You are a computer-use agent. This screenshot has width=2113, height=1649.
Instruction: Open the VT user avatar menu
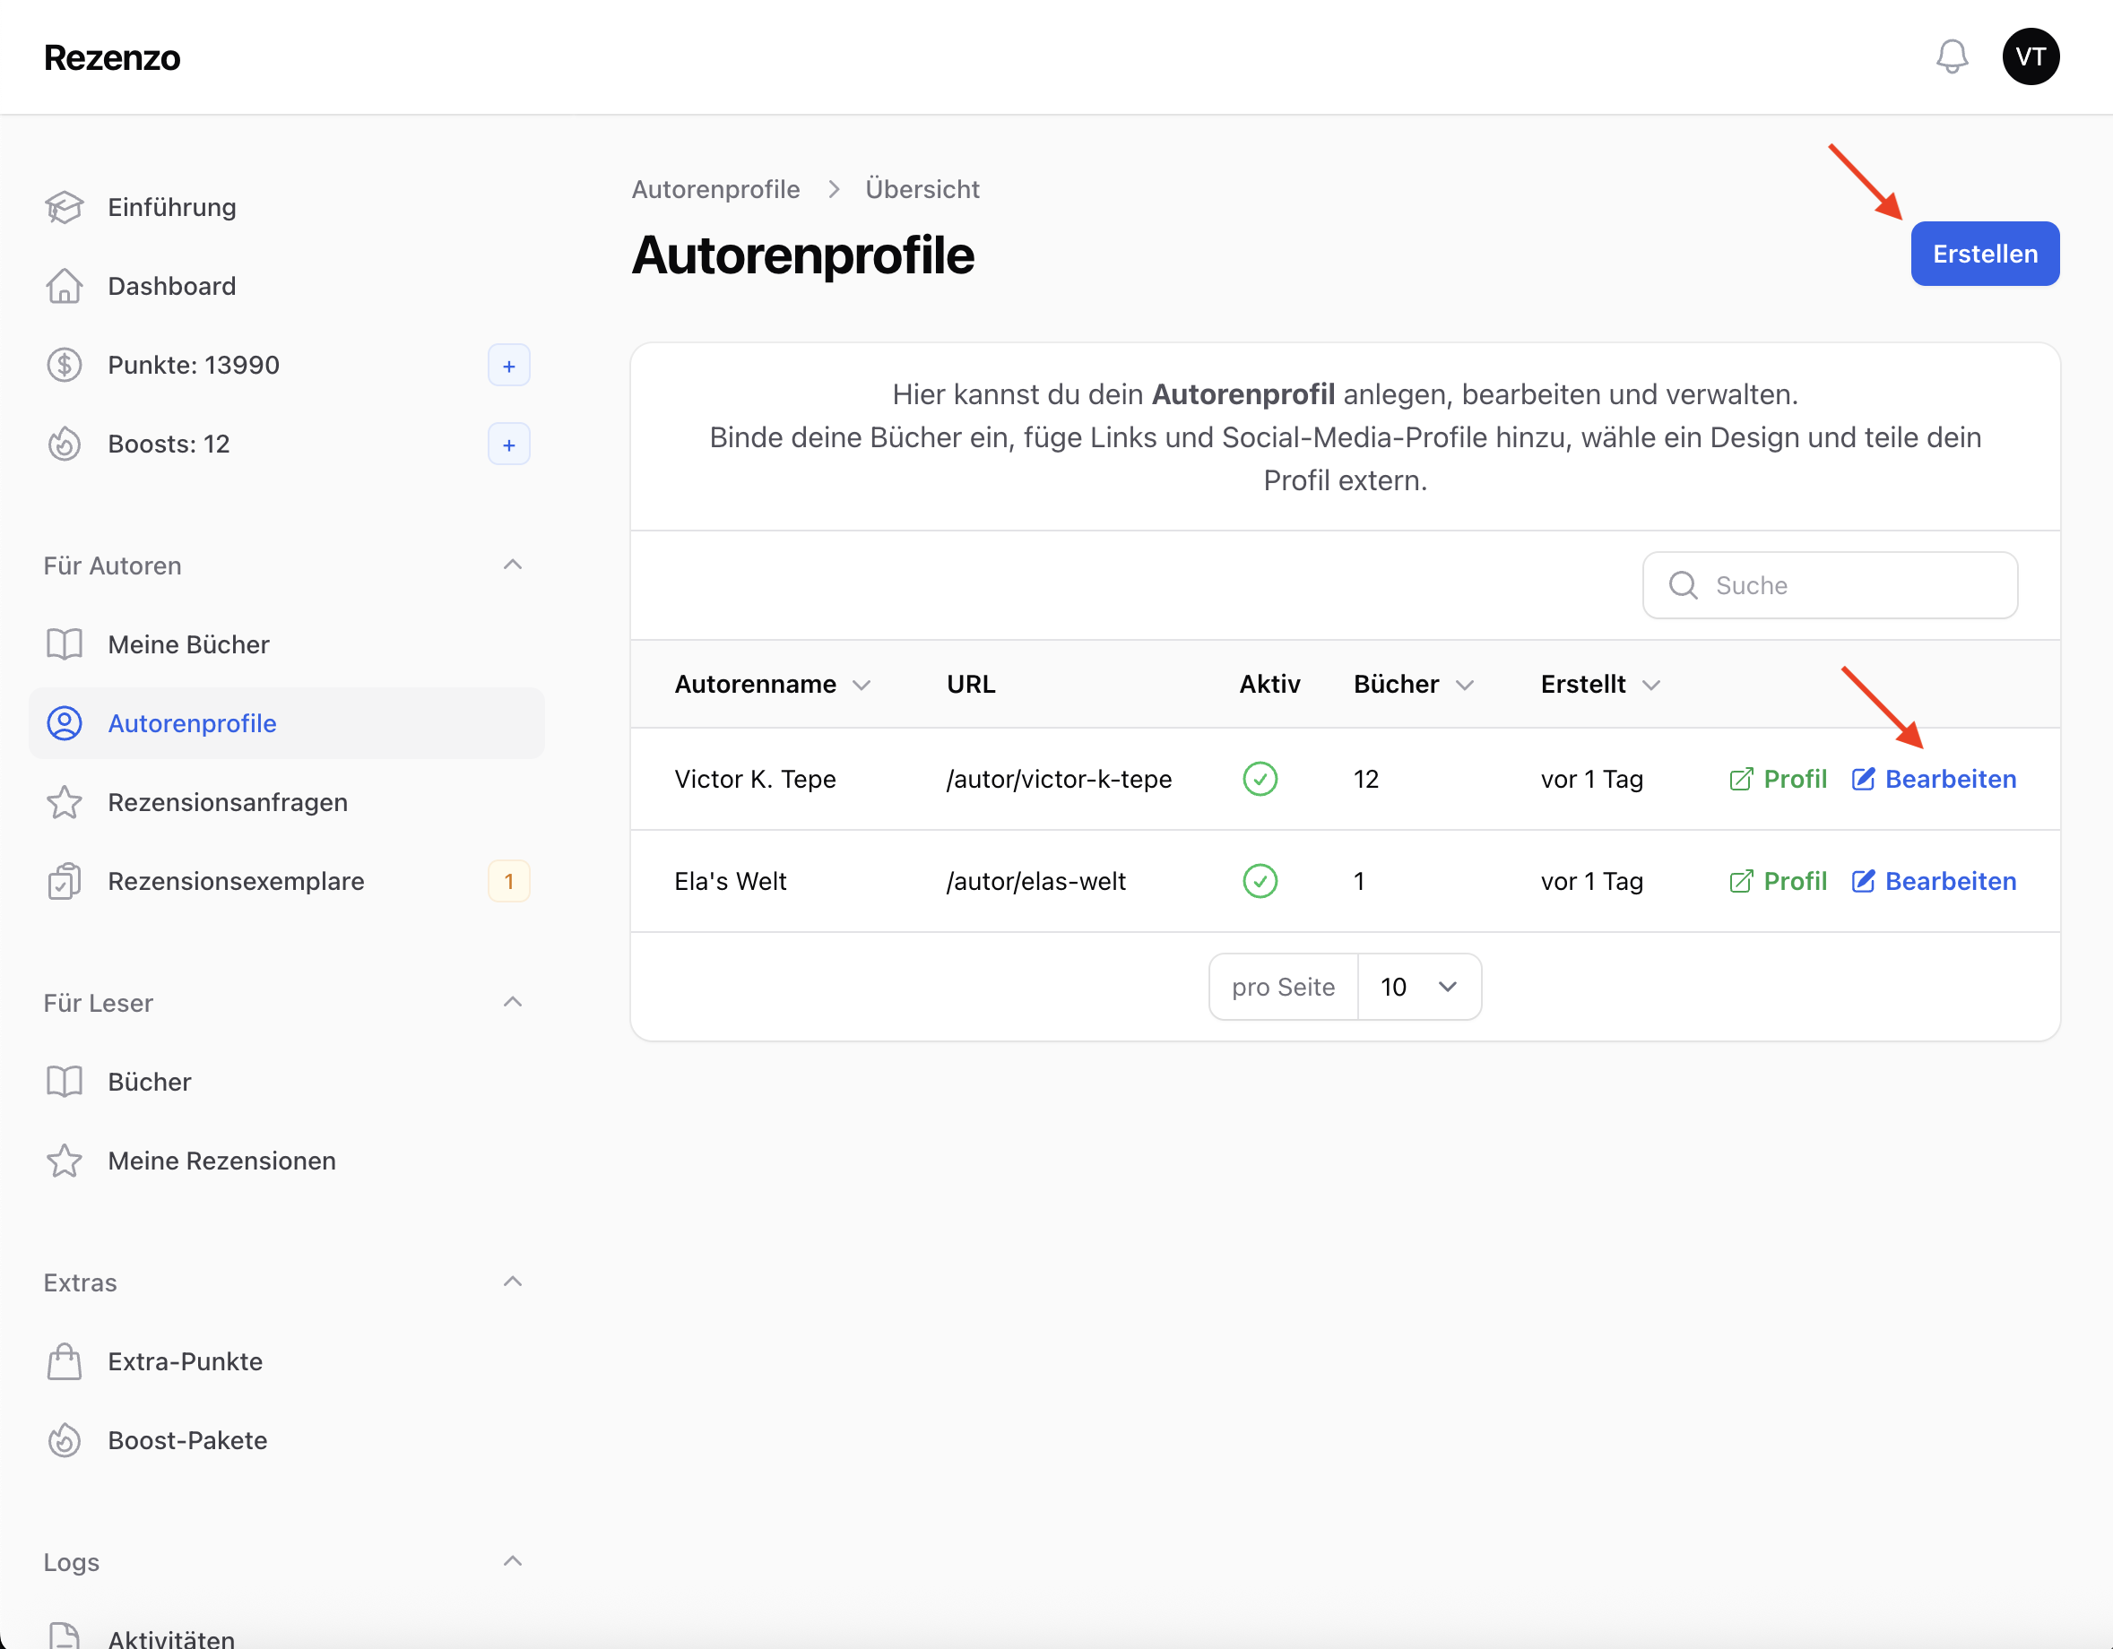coord(2030,56)
